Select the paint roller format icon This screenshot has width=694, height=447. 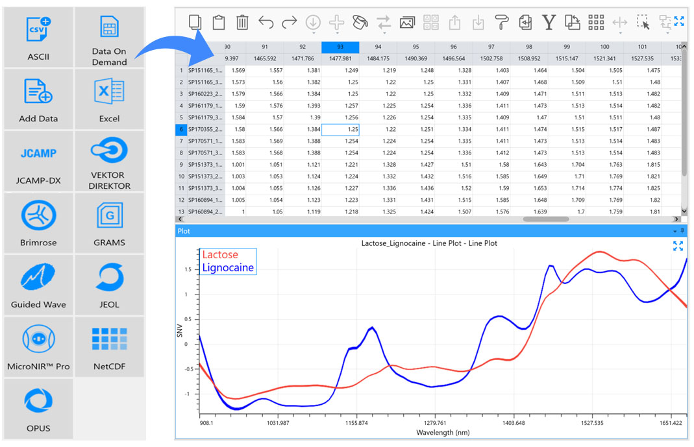click(x=501, y=22)
